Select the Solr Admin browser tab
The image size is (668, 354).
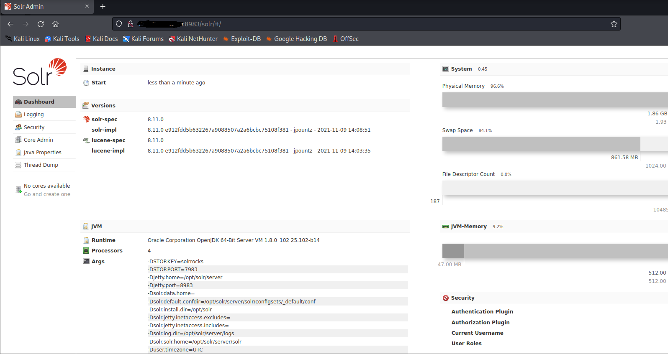[x=47, y=7]
